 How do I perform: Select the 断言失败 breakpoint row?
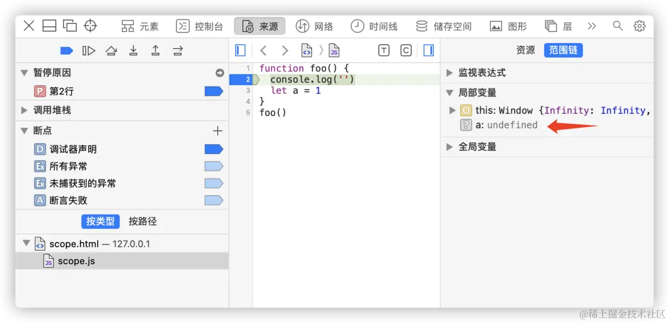pos(122,200)
